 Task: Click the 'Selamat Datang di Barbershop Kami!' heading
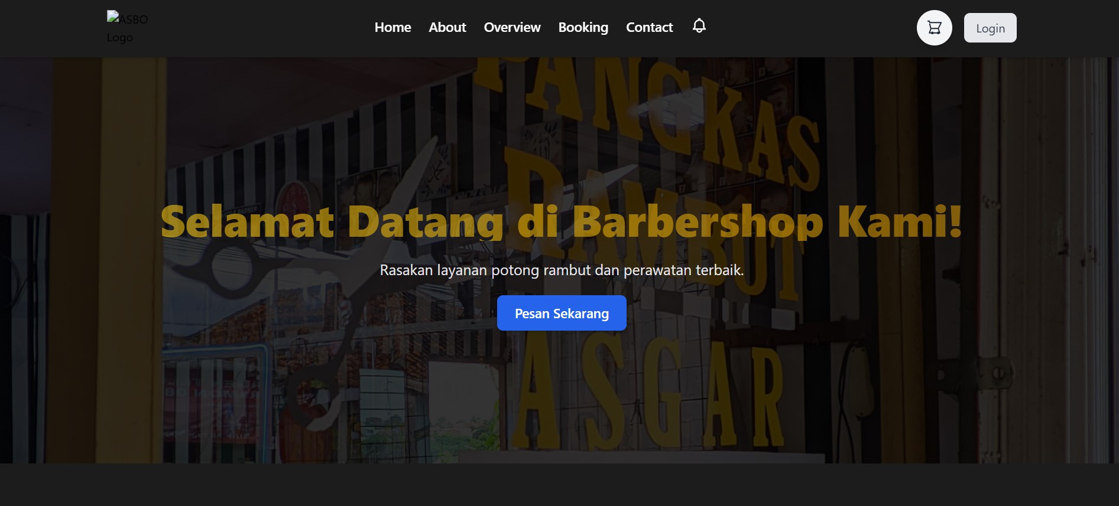click(x=560, y=222)
